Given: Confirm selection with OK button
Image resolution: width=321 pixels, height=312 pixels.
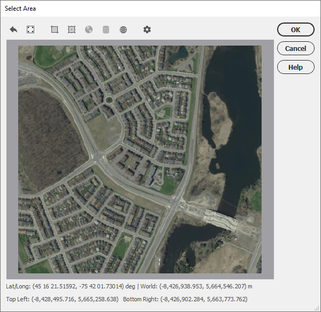Looking at the screenshot, I should (x=296, y=29).
